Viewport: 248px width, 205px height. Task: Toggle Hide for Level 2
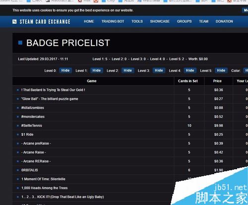click(128, 70)
